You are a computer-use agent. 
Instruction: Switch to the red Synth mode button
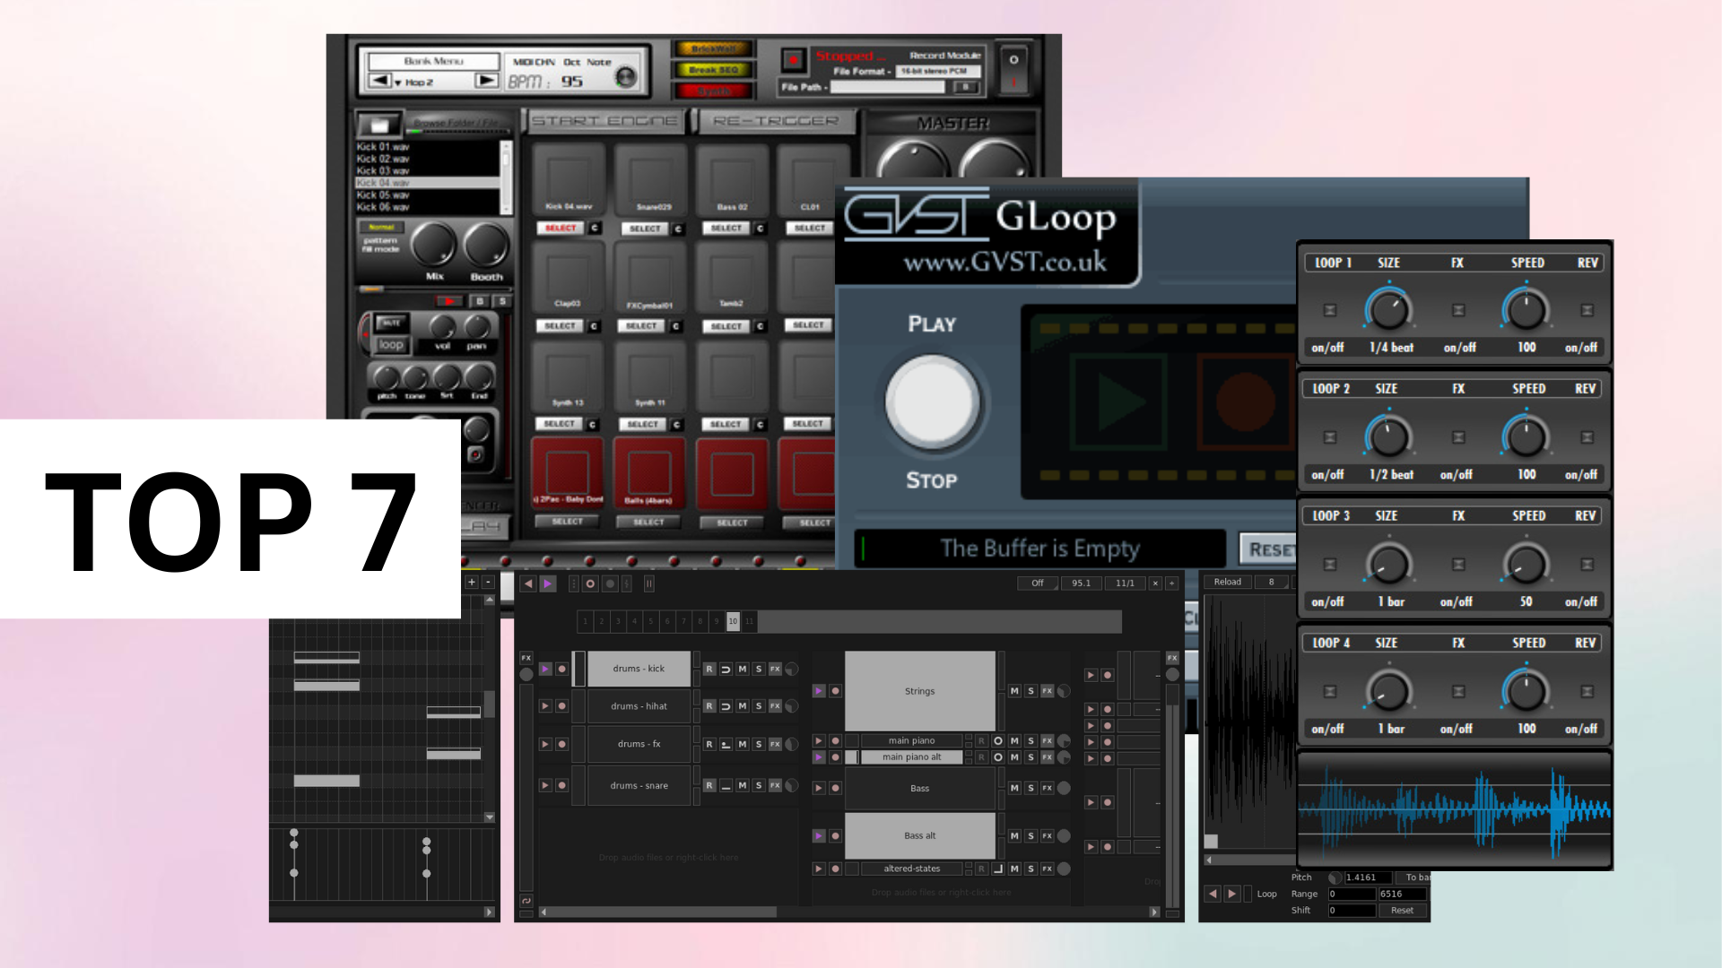tap(715, 91)
